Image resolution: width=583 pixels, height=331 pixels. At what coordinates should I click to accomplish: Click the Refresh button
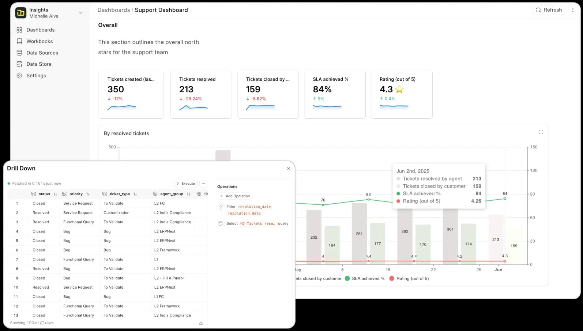549,10
